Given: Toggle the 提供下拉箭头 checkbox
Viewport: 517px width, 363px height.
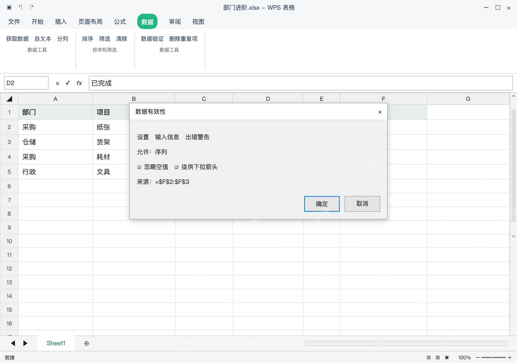Looking at the screenshot, I should pos(177,167).
